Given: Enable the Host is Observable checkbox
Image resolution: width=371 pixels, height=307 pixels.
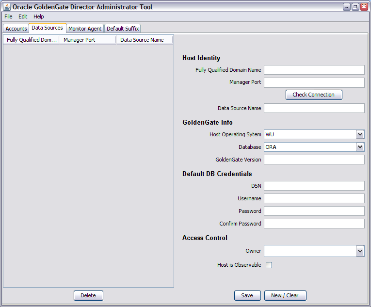Looking at the screenshot, I should [x=269, y=265].
